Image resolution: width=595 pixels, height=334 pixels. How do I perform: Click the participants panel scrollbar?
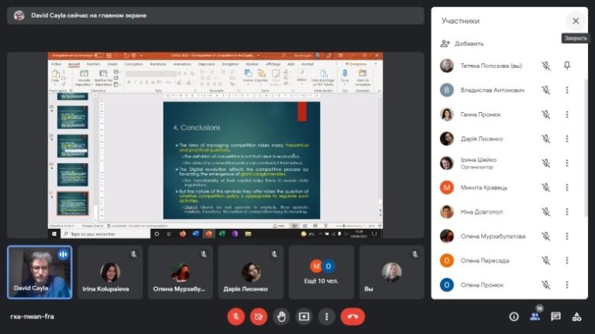pyautogui.click(x=586, y=148)
